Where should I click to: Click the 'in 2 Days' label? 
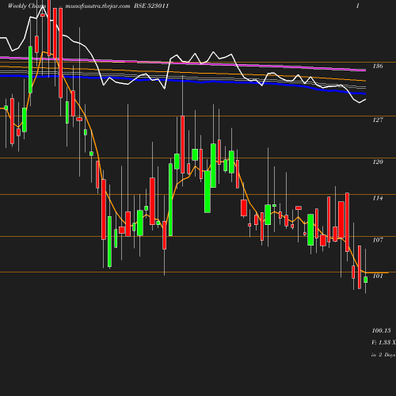383,355
